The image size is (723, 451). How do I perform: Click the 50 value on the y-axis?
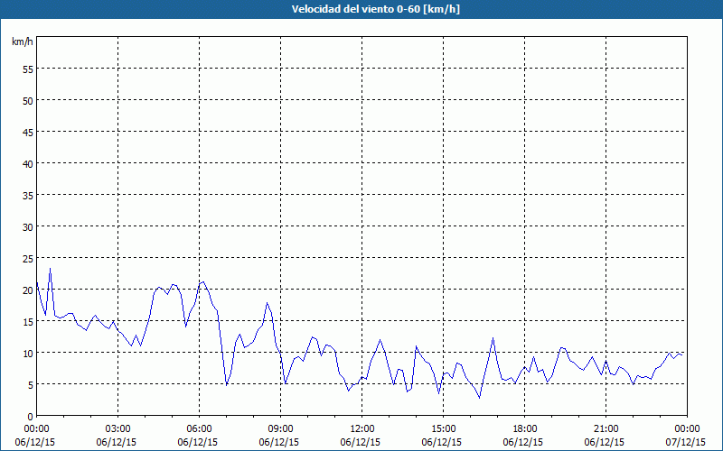[x=28, y=100]
